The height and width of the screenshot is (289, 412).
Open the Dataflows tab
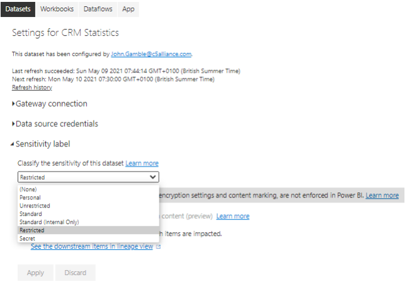(98, 9)
